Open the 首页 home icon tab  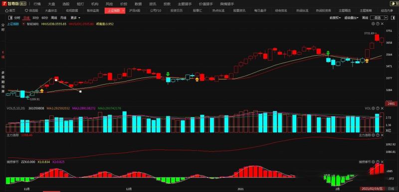(10, 10)
